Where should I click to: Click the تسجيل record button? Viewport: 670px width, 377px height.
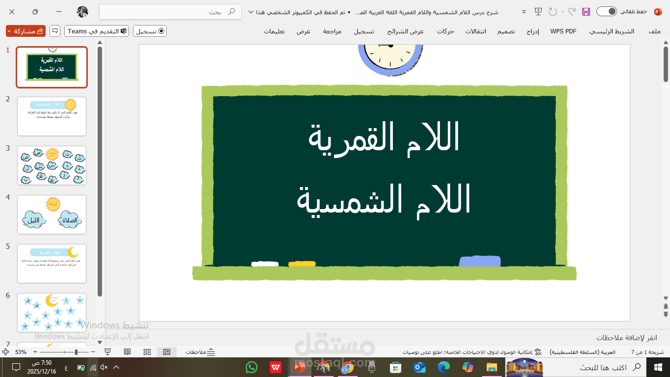tap(150, 31)
